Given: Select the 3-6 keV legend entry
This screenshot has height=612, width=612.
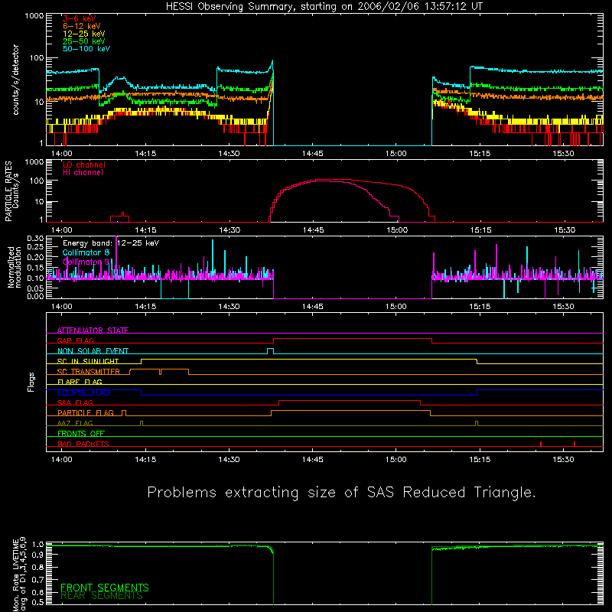Looking at the screenshot, I should [x=80, y=18].
